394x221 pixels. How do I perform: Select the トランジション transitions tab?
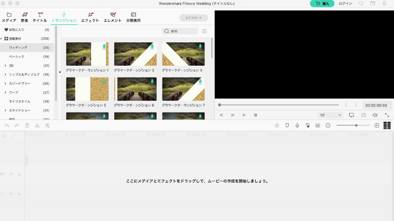(x=64, y=17)
